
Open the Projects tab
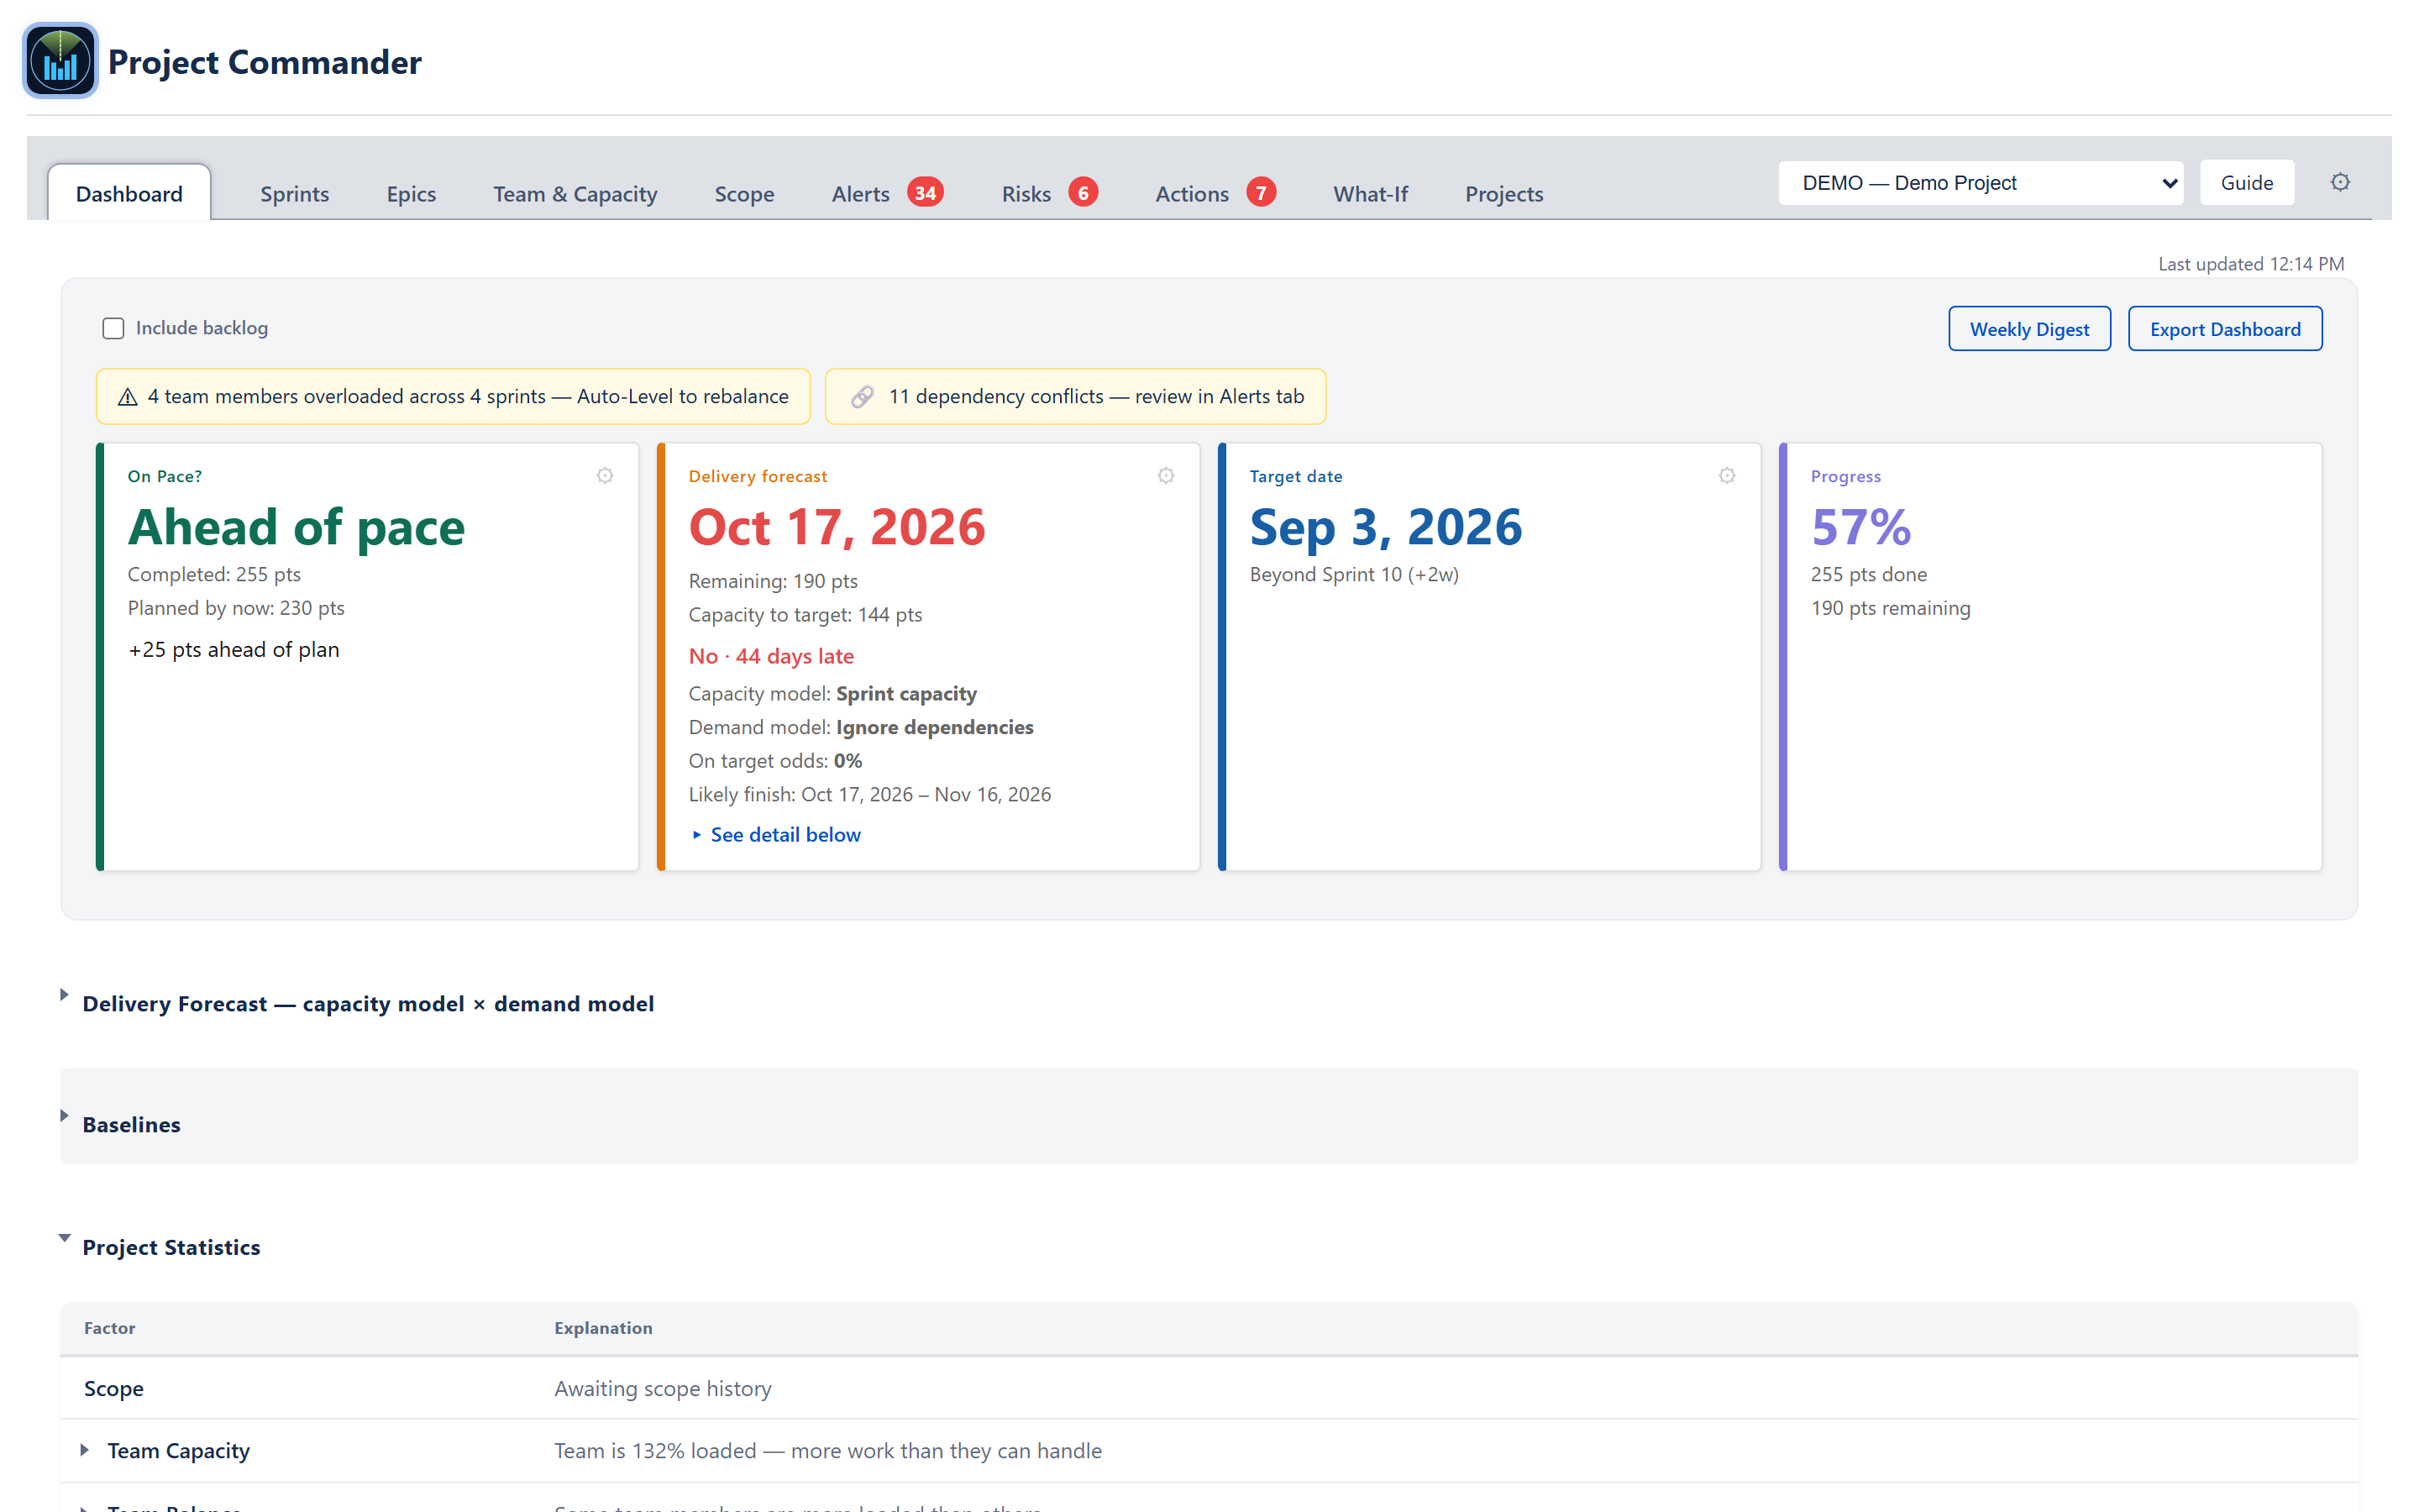1503,194
